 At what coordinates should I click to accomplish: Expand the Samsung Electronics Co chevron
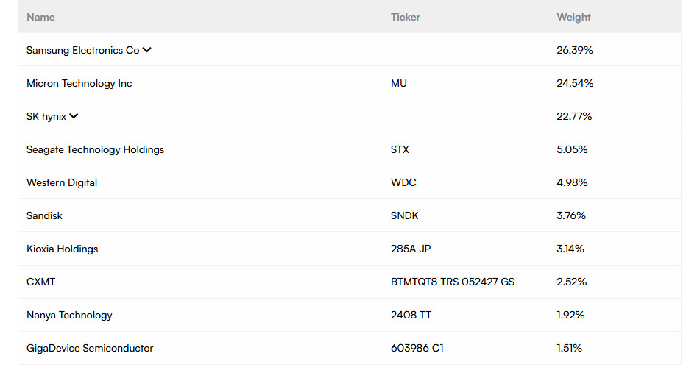(147, 50)
